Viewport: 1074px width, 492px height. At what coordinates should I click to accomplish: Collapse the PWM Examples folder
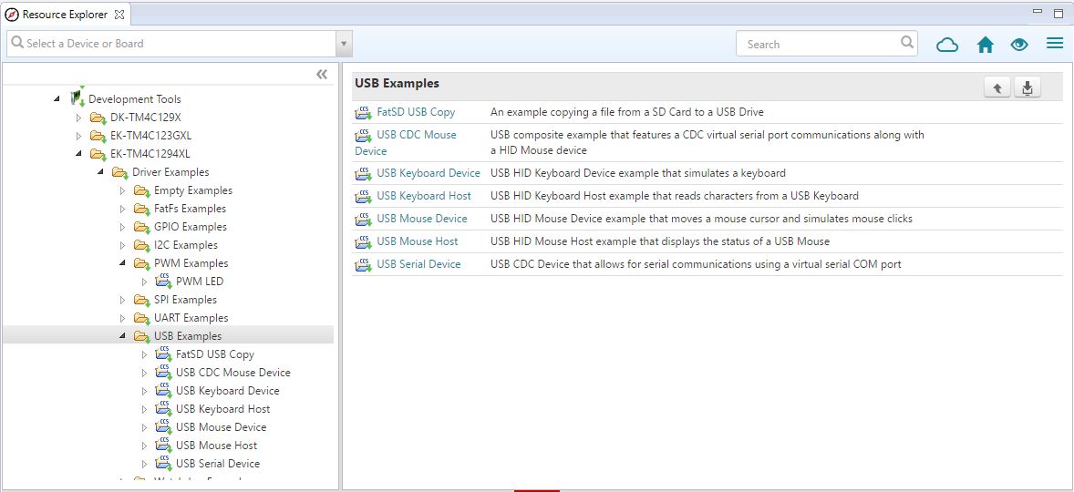click(x=123, y=263)
